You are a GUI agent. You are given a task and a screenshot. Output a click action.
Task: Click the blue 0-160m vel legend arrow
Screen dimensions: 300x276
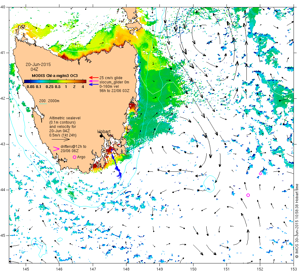(x=94, y=84)
